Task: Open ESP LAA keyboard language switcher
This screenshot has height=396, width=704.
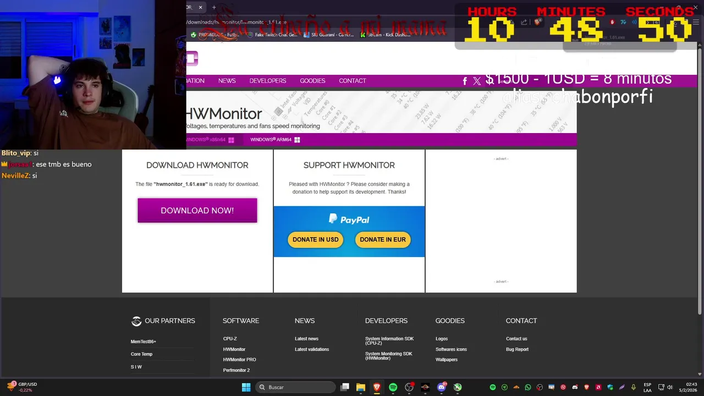Action: (x=647, y=387)
